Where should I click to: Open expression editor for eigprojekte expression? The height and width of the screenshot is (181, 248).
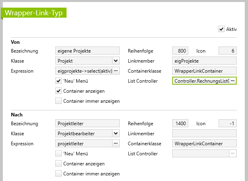(x=116, y=71)
